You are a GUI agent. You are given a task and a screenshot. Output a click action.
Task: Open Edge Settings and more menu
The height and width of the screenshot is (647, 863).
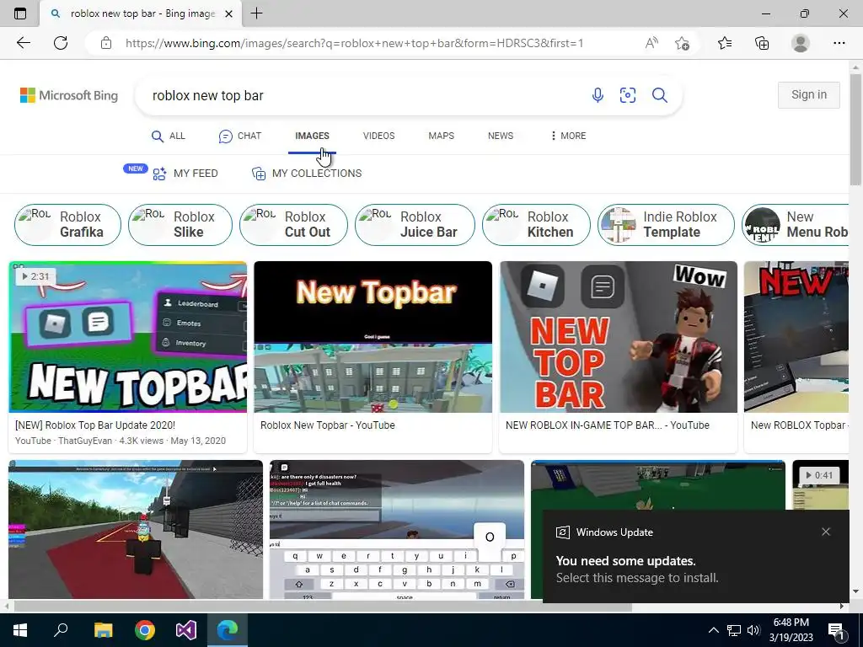[839, 43]
